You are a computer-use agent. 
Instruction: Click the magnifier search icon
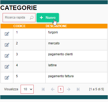[x=32, y=18]
